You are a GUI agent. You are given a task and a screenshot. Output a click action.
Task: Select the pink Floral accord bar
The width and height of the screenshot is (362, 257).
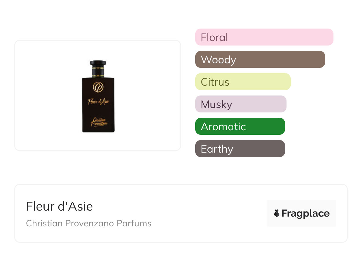(x=264, y=37)
